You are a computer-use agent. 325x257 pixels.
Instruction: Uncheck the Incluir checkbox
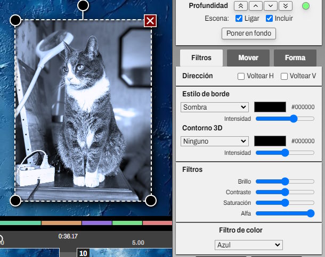click(x=269, y=19)
